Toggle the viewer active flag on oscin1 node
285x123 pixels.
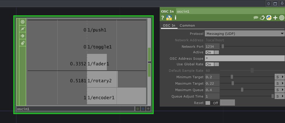(22, 22)
